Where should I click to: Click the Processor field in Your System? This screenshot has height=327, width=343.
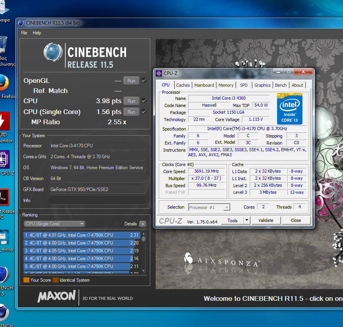[97, 146]
